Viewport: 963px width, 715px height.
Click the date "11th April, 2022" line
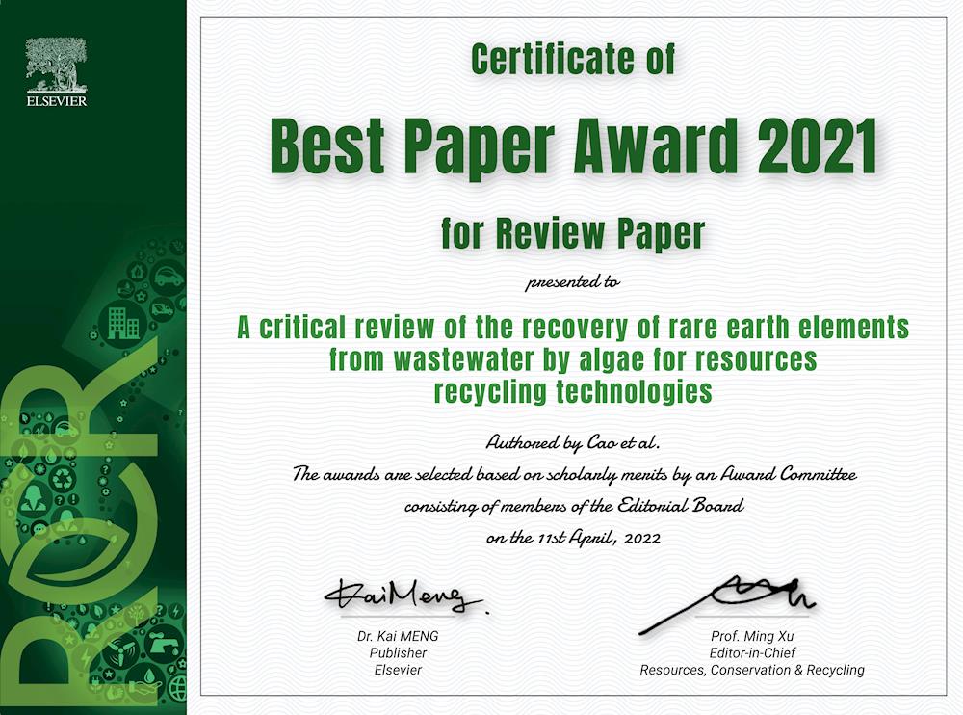point(573,539)
